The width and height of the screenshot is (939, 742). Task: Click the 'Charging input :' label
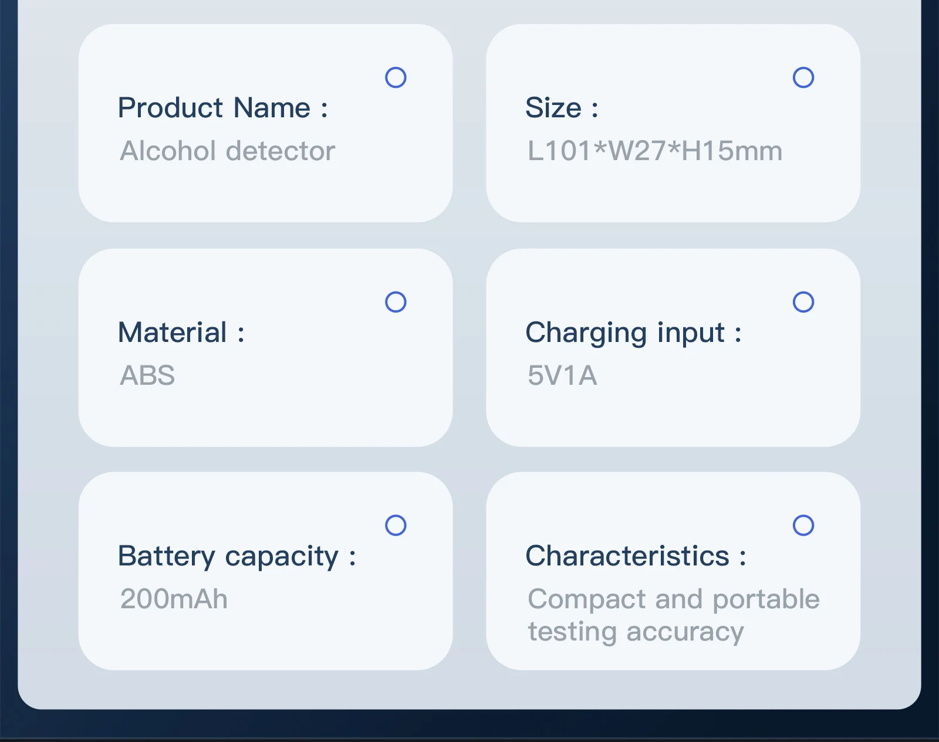[633, 333]
